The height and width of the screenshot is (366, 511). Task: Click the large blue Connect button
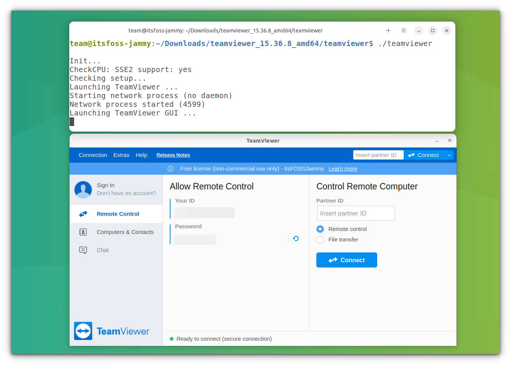[347, 260]
